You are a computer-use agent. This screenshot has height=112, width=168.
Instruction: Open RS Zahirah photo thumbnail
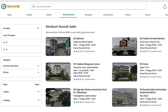pyautogui.click(x=58, y=46)
